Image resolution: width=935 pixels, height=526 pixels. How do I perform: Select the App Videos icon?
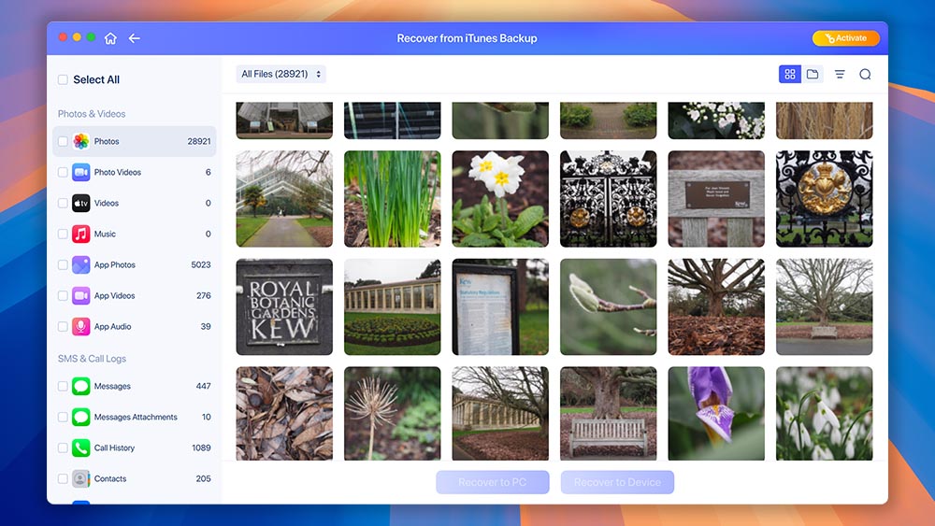[81, 295]
